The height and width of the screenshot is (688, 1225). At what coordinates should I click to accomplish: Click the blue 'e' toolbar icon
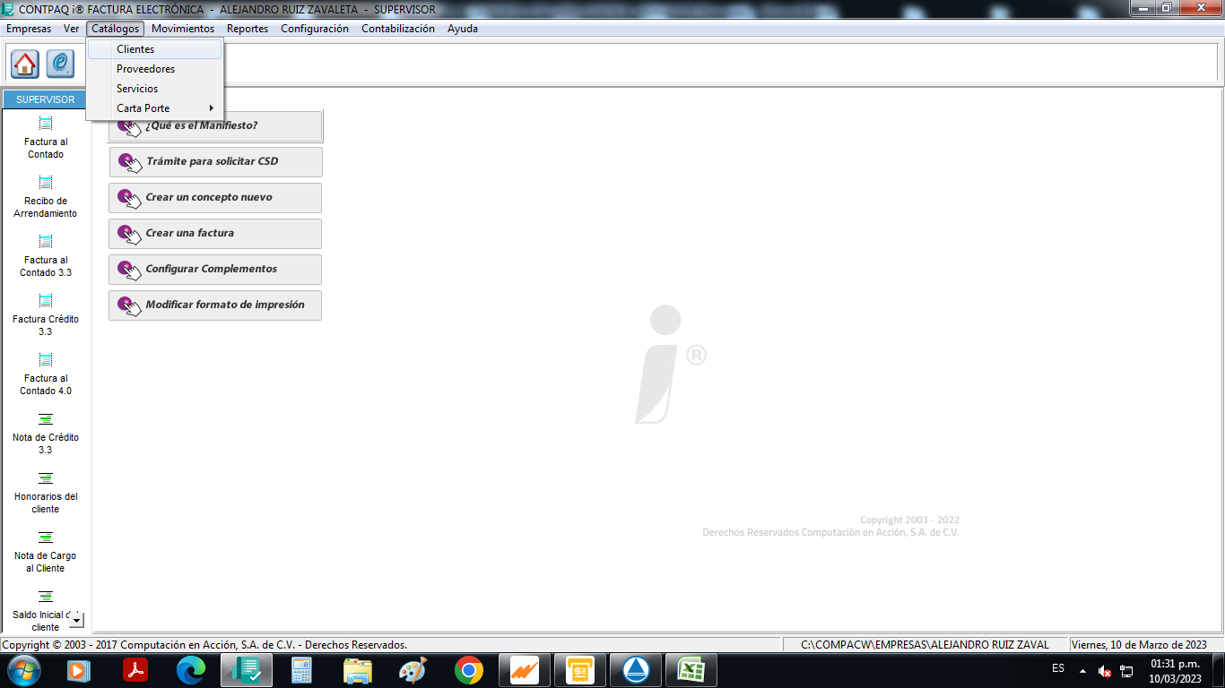pyautogui.click(x=60, y=64)
